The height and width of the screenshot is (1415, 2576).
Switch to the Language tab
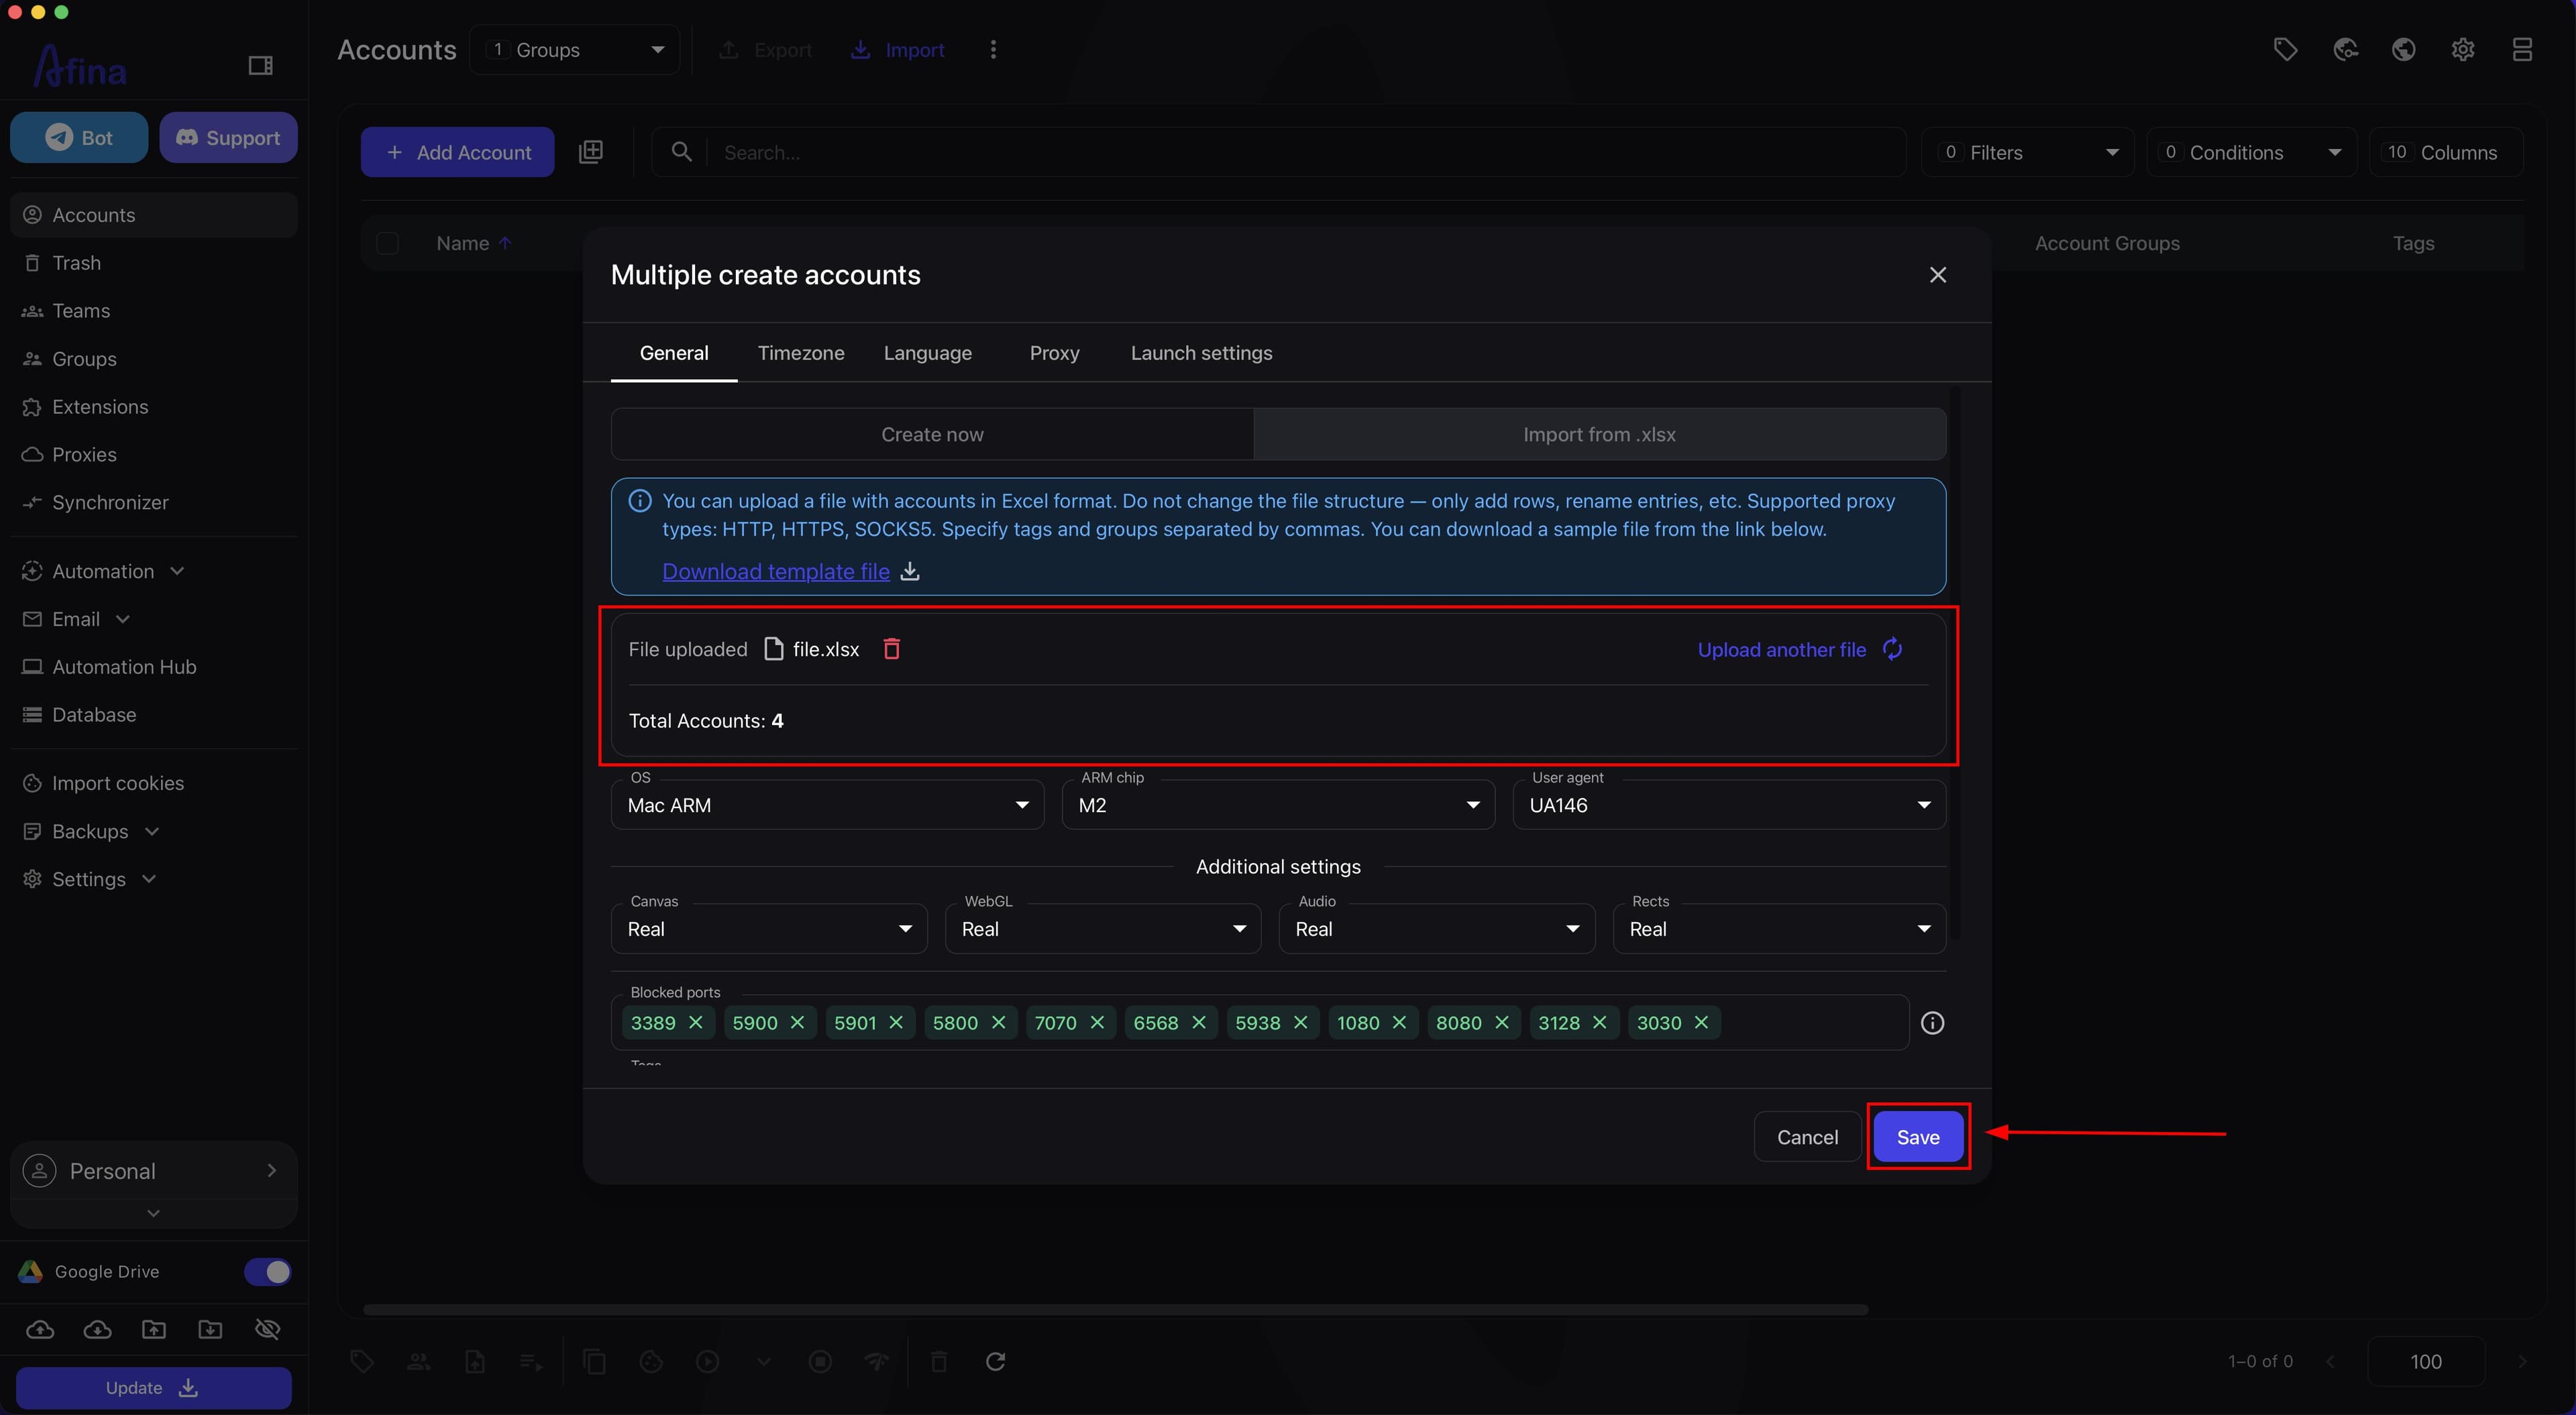tap(927, 353)
